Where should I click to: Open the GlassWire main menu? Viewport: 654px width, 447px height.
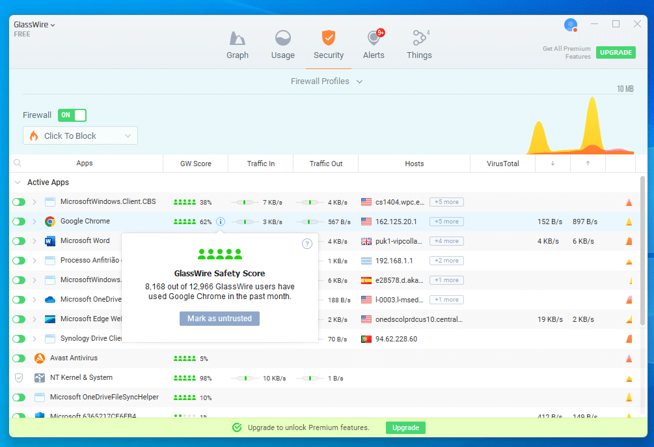(34, 25)
